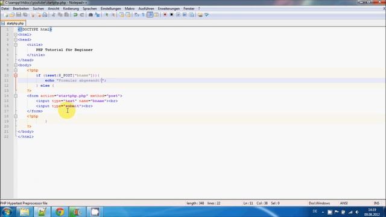The image size is (386, 217).
Task: Open Find with the binoculars icon
Action: point(90,14)
